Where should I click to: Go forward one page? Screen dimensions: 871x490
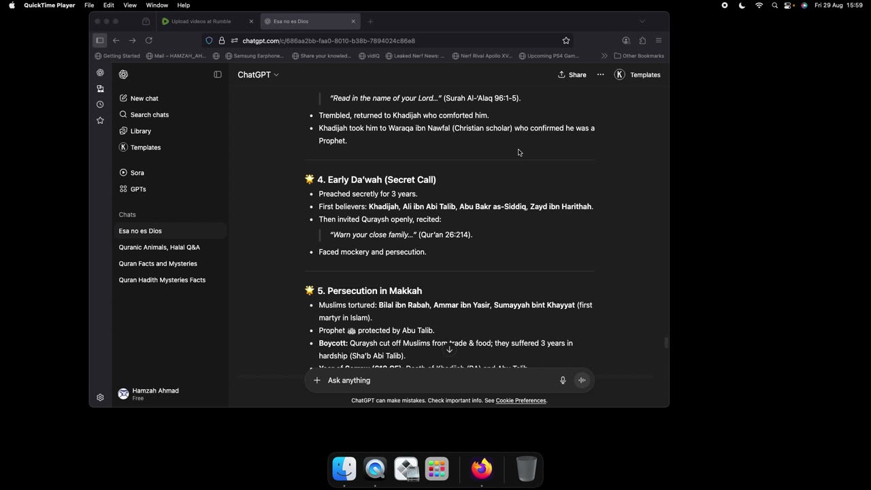133,40
